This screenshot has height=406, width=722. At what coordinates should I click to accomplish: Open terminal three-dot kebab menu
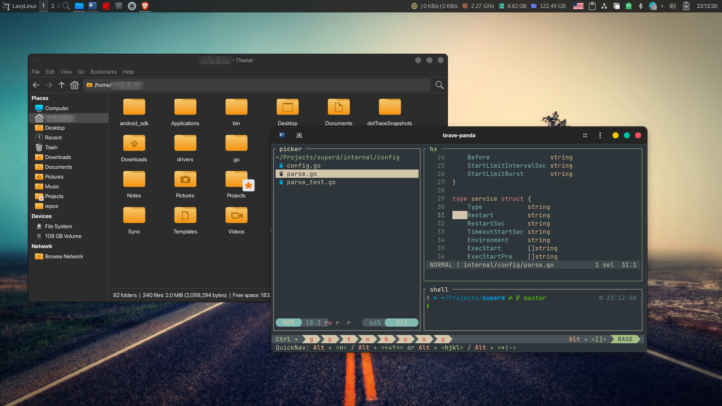click(x=600, y=135)
